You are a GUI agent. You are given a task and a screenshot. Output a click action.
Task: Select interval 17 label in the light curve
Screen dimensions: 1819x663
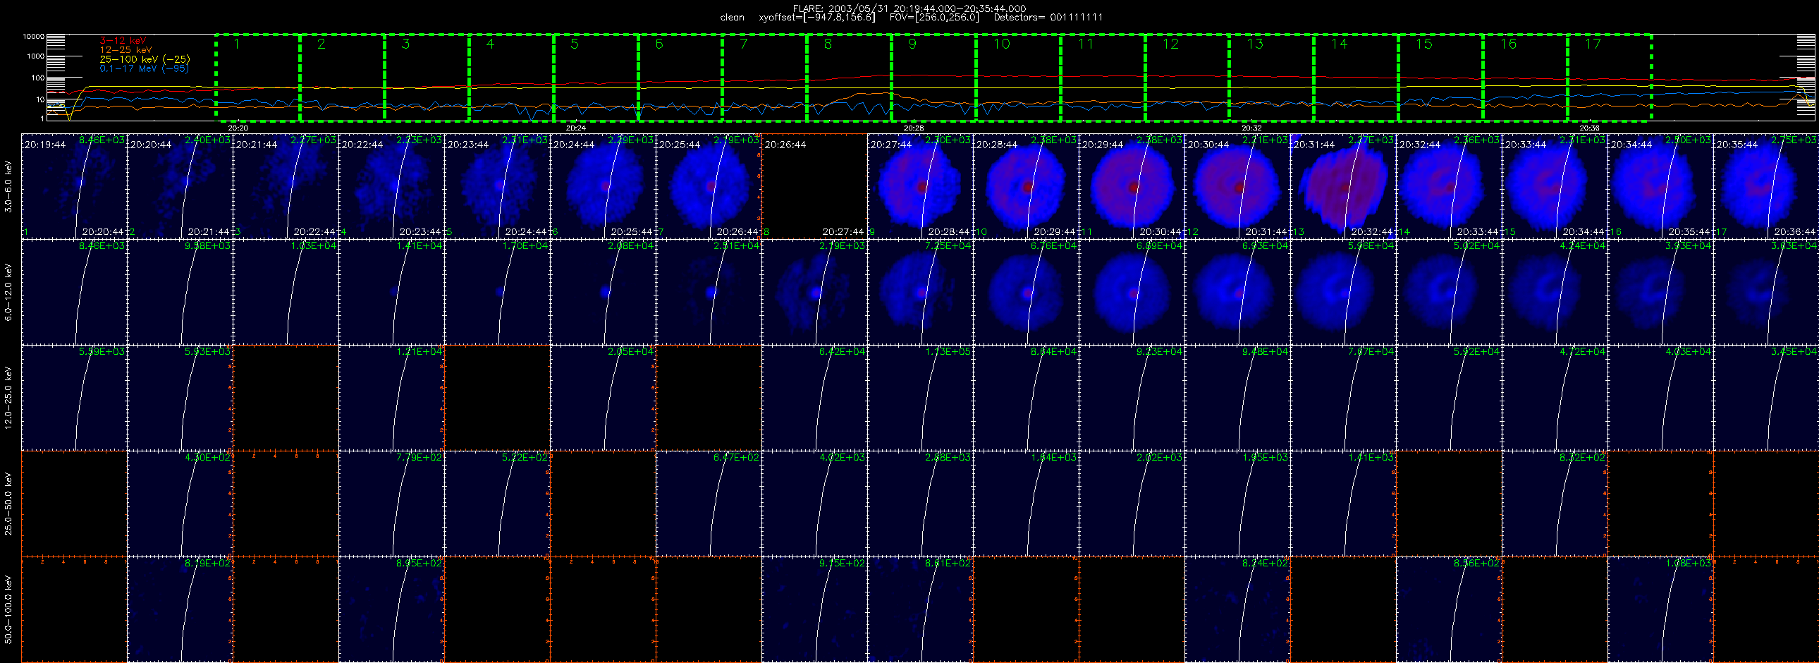(x=1593, y=44)
